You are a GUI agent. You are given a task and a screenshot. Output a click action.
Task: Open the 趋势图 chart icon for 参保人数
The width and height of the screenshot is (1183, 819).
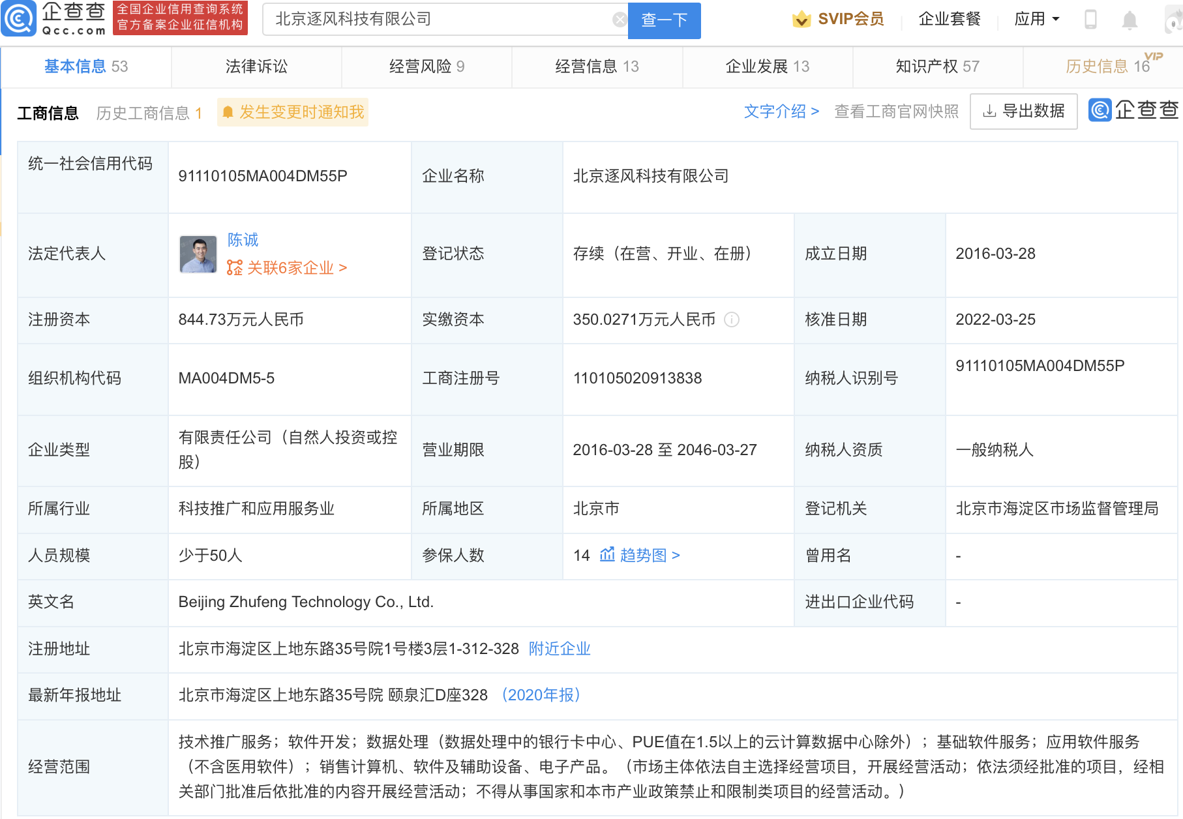[x=607, y=555]
